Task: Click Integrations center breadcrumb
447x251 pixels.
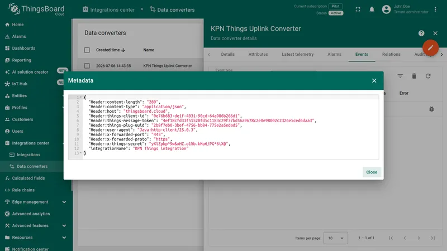Action: [108, 9]
